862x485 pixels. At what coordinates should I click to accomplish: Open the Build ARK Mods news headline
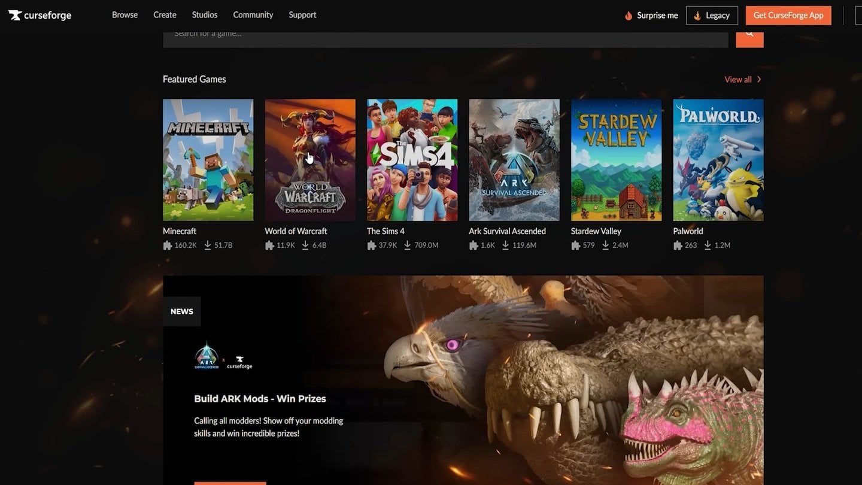coord(260,399)
